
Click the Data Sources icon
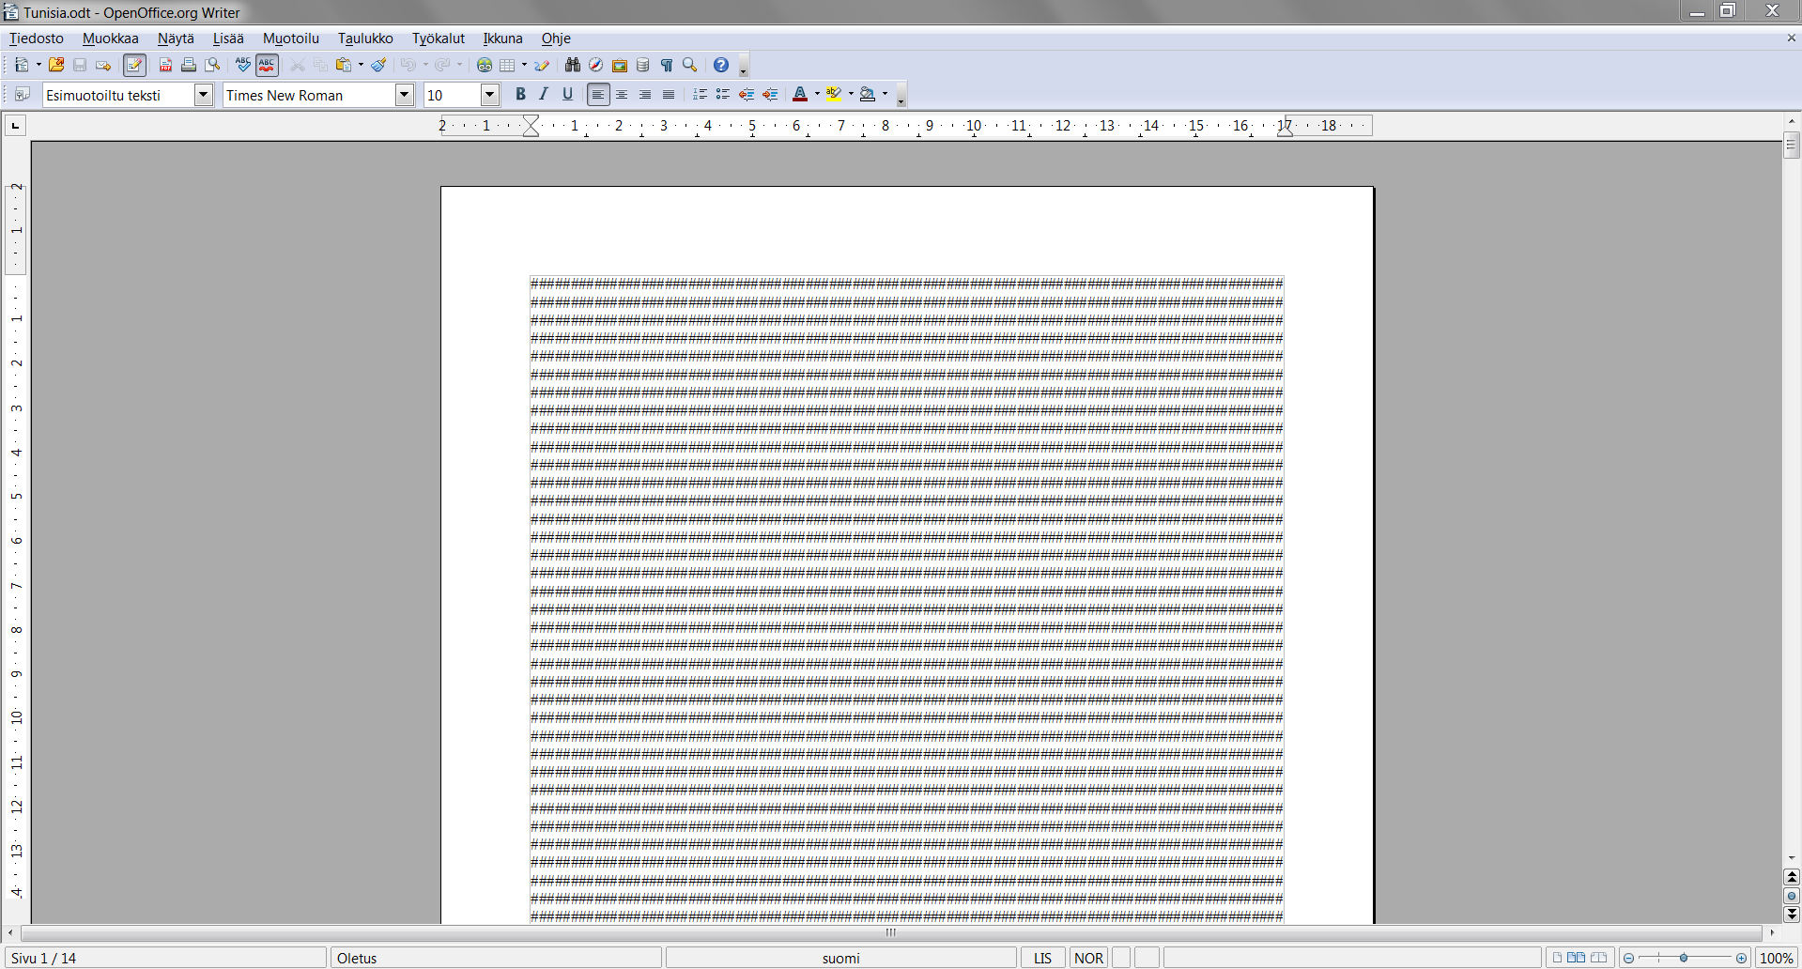[x=642, y=66]
